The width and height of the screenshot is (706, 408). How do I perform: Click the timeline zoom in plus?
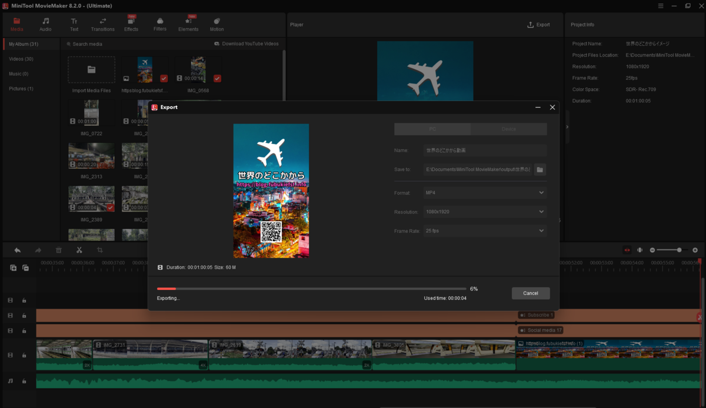click(x=695, y=250)
